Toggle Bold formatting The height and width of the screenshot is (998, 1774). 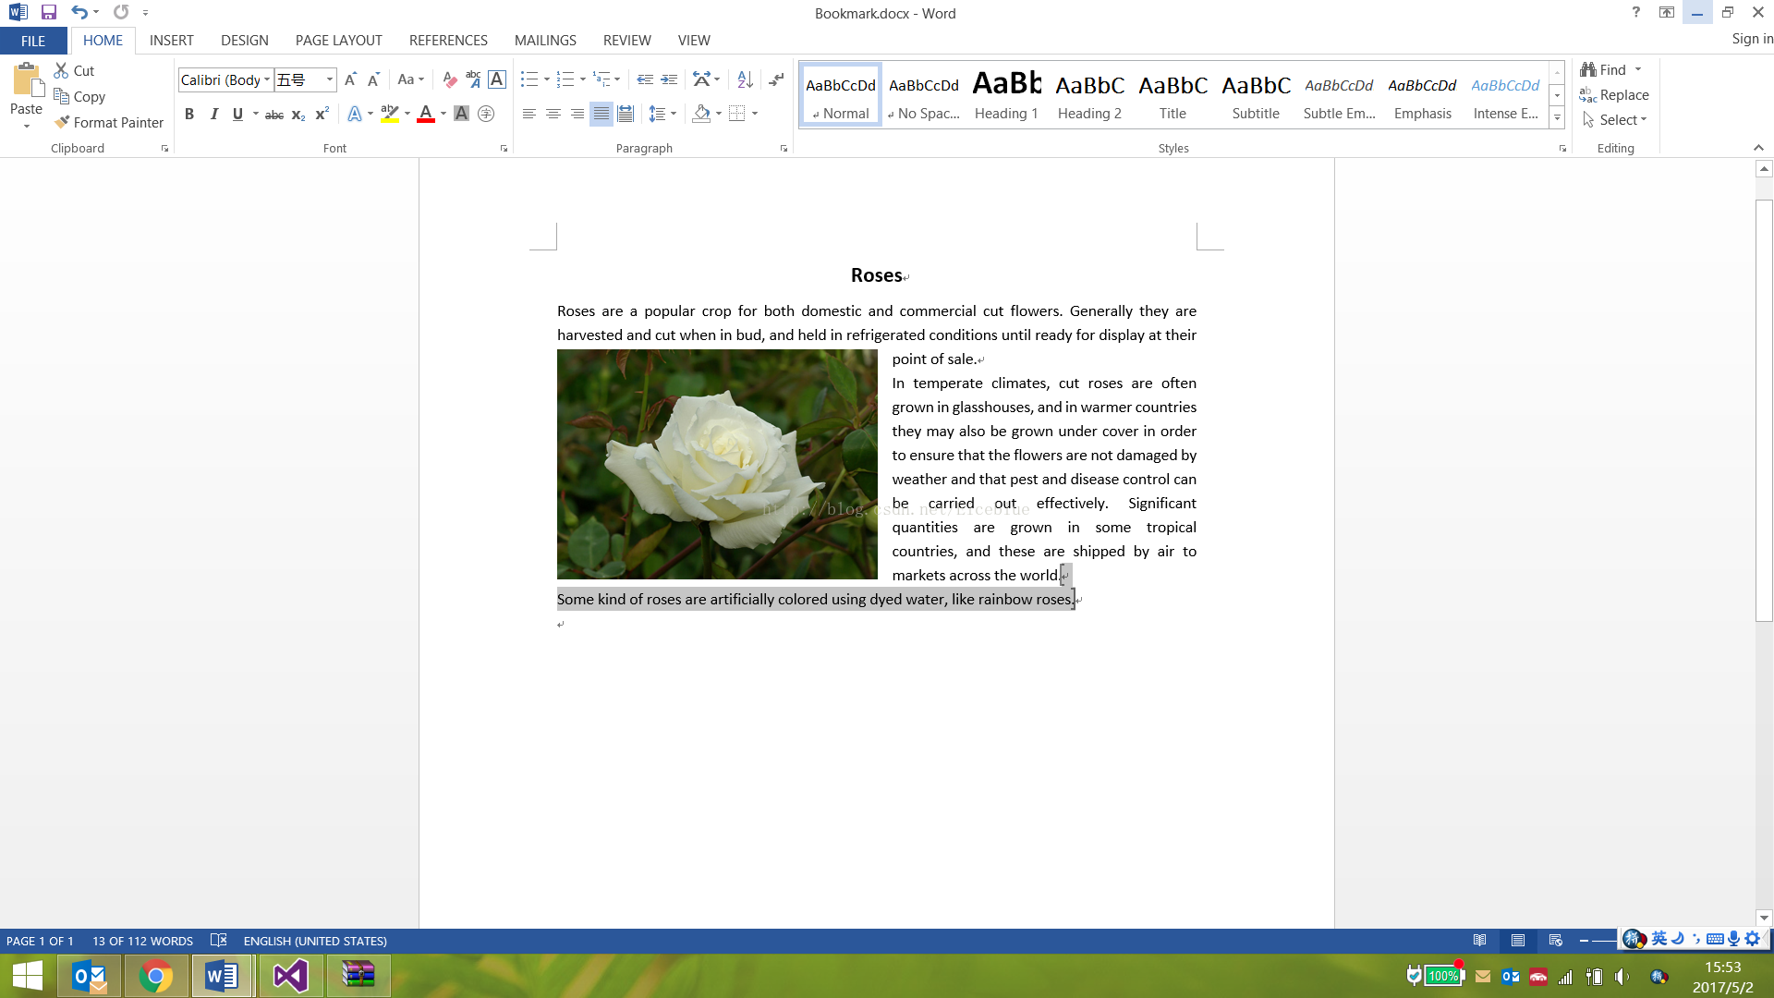point(189,114)
